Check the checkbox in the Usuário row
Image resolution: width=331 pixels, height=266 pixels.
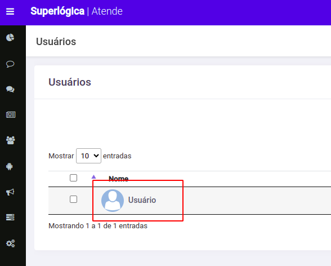(x=73, y=200)
